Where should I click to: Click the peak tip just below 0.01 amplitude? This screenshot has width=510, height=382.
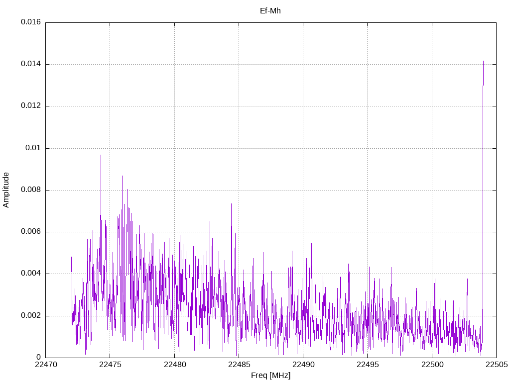click(101, 155)
